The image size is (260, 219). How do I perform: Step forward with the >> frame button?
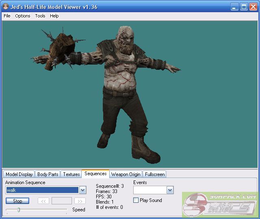tap(80, 201)
